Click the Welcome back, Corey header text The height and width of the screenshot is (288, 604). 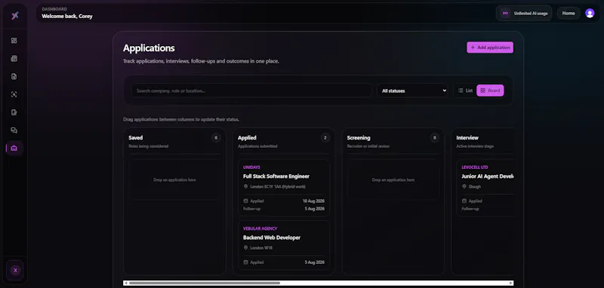coord(67,16)
